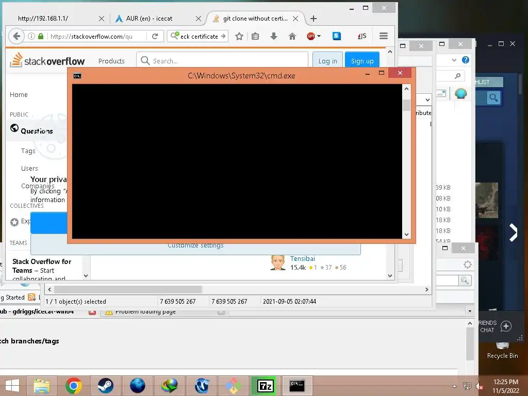Click the Steam wishlist search magnifier button
The image size is (528, 396).
493,97
